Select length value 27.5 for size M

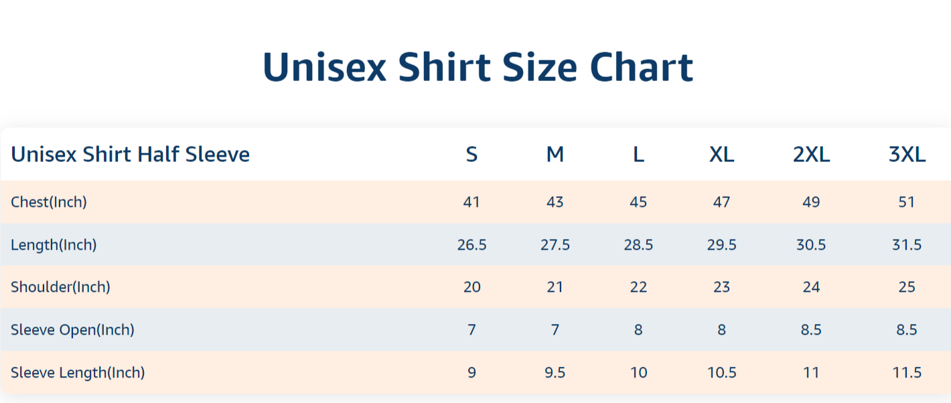pos(555,244)
